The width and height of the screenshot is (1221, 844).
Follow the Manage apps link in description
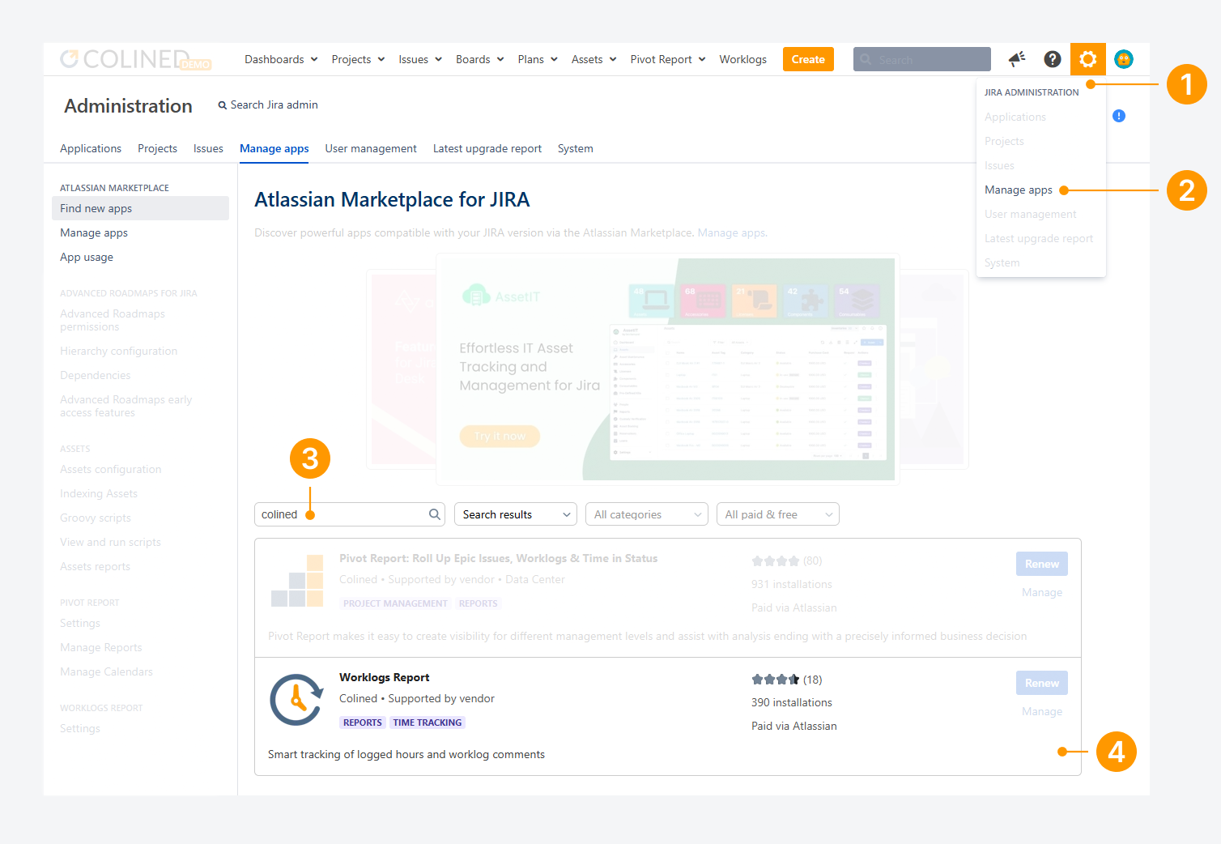point(731,232)
